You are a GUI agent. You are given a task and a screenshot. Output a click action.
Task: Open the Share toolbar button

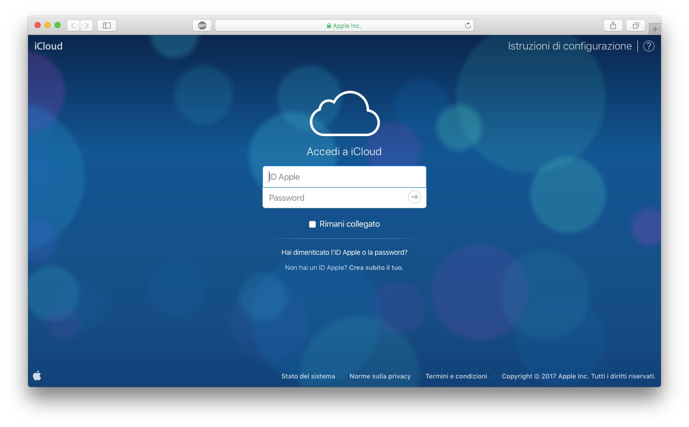pos(613,26)
